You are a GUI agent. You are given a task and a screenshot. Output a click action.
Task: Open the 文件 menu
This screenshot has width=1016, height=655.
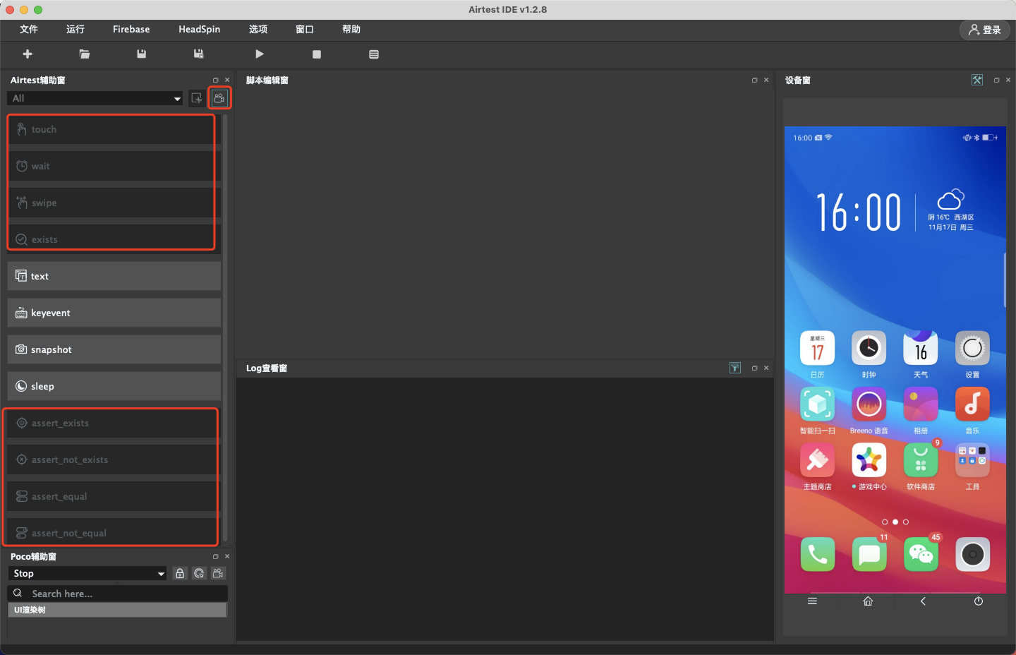coord(29,29)
